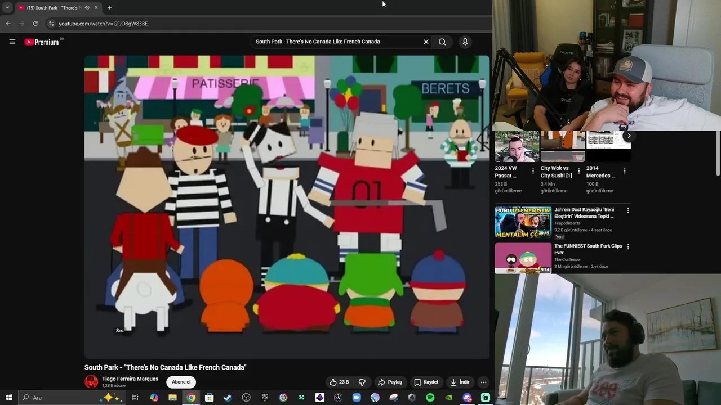Screen dimensions: 721x405
Task: Open options for the 2024 VW Passat video
Action: [x=532, y=171]
